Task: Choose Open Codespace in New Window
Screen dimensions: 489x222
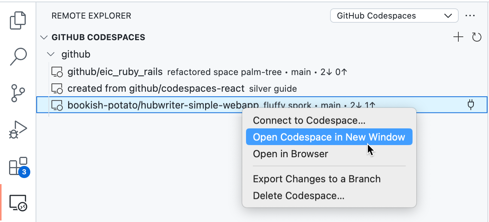Action: (329, 137)
